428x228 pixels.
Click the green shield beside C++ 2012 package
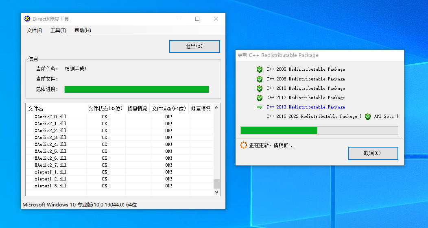coord(259,98)
